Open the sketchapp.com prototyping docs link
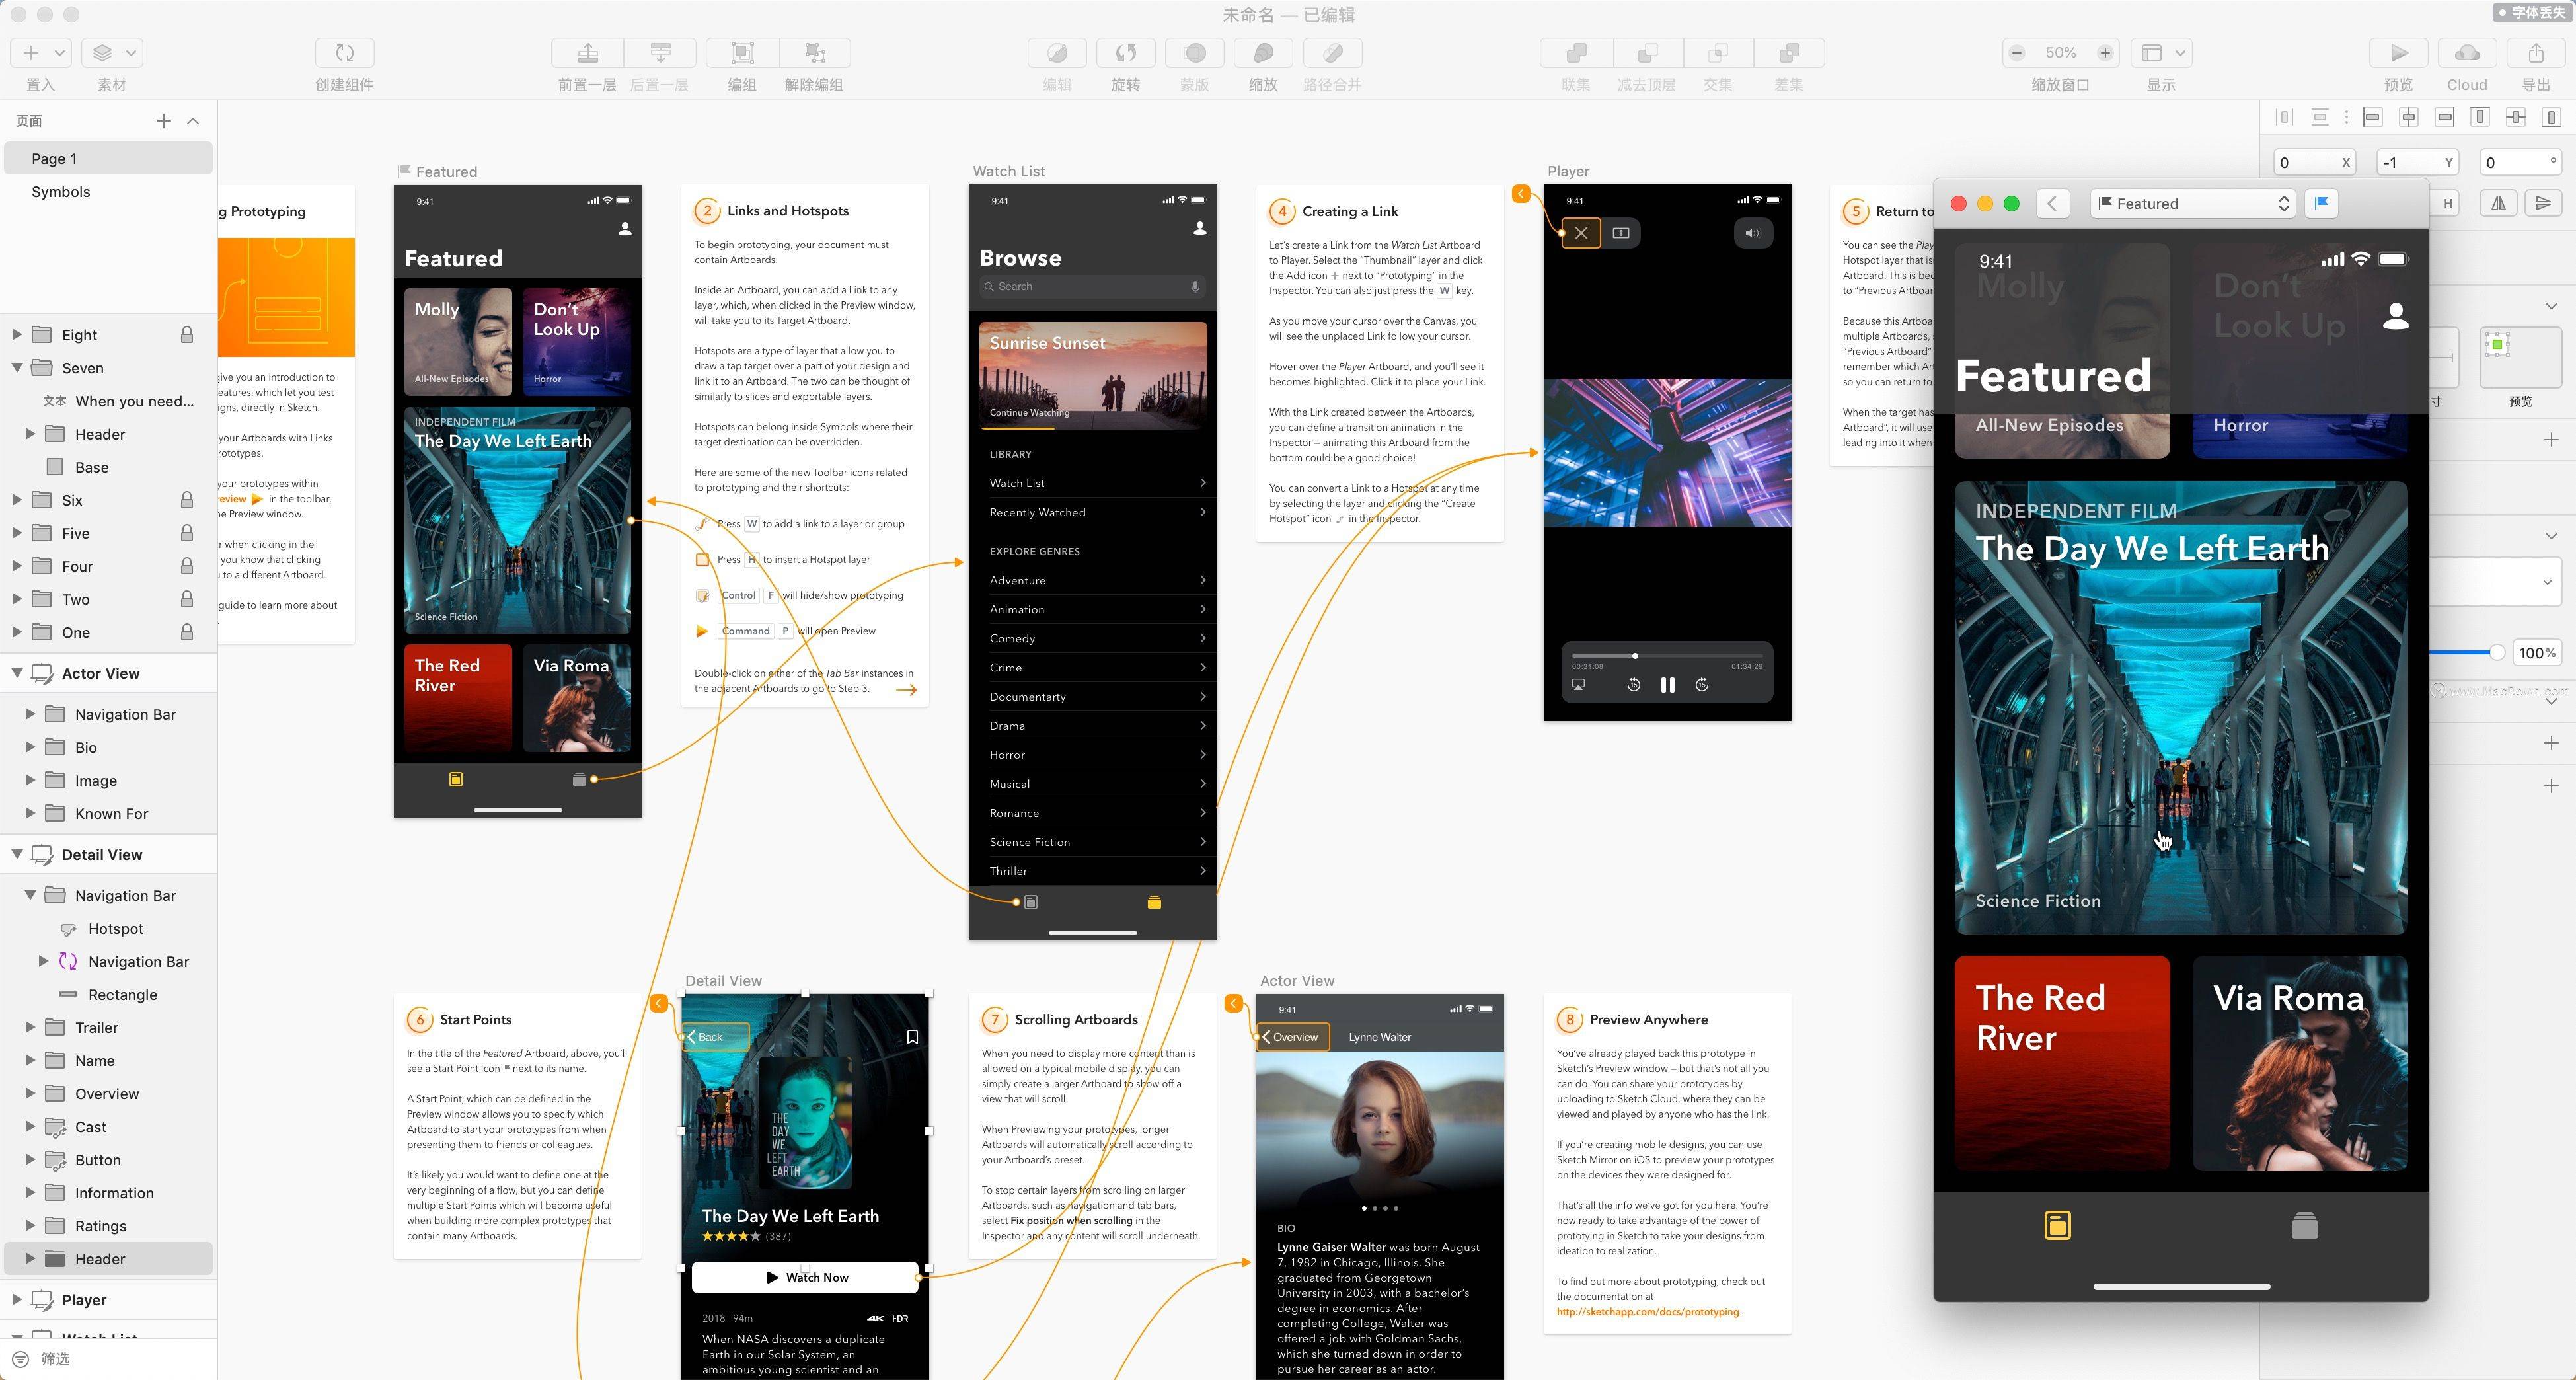This screenshot has width=2576, height=1380. click(1647, 1312)
